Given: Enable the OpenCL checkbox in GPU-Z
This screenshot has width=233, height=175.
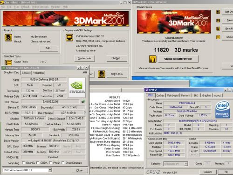Looking at the screenshot, I should 23,163.
